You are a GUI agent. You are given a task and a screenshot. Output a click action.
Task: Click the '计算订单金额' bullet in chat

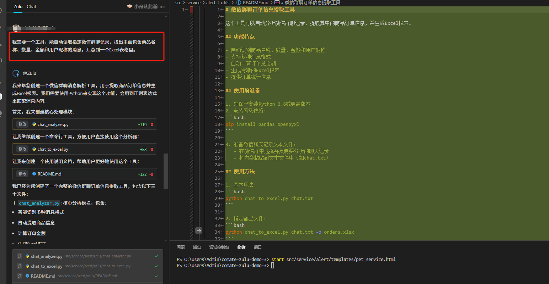(32, 233)
